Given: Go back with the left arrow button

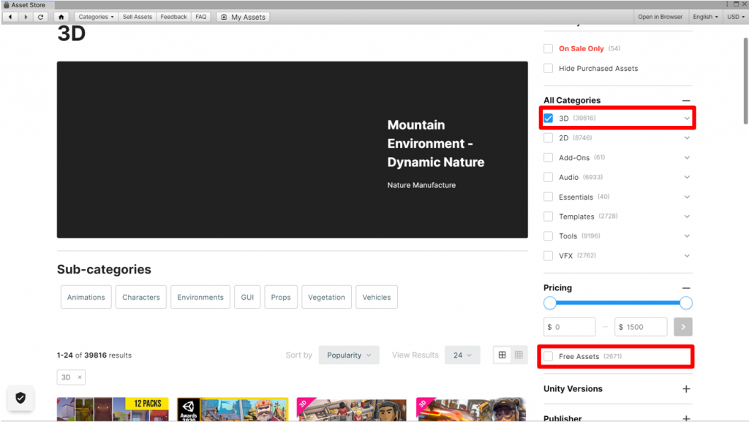Looking at the screenshot, I should (10, 17).
